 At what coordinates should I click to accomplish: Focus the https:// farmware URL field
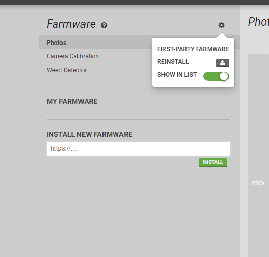point(138,148)
